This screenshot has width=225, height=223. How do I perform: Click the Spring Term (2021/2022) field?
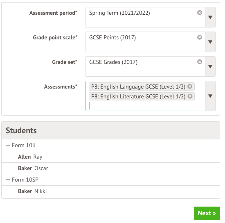(x=145, y=17)
